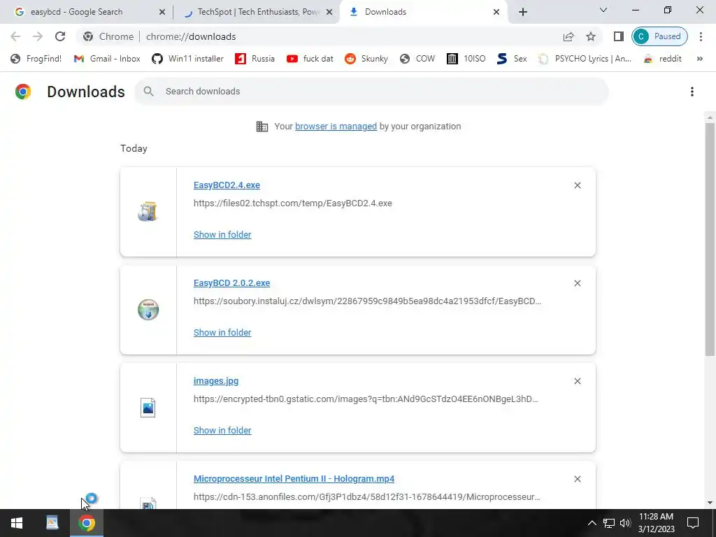
Task: Open the Skunky bookmark
Action: (x=366, y=59)
